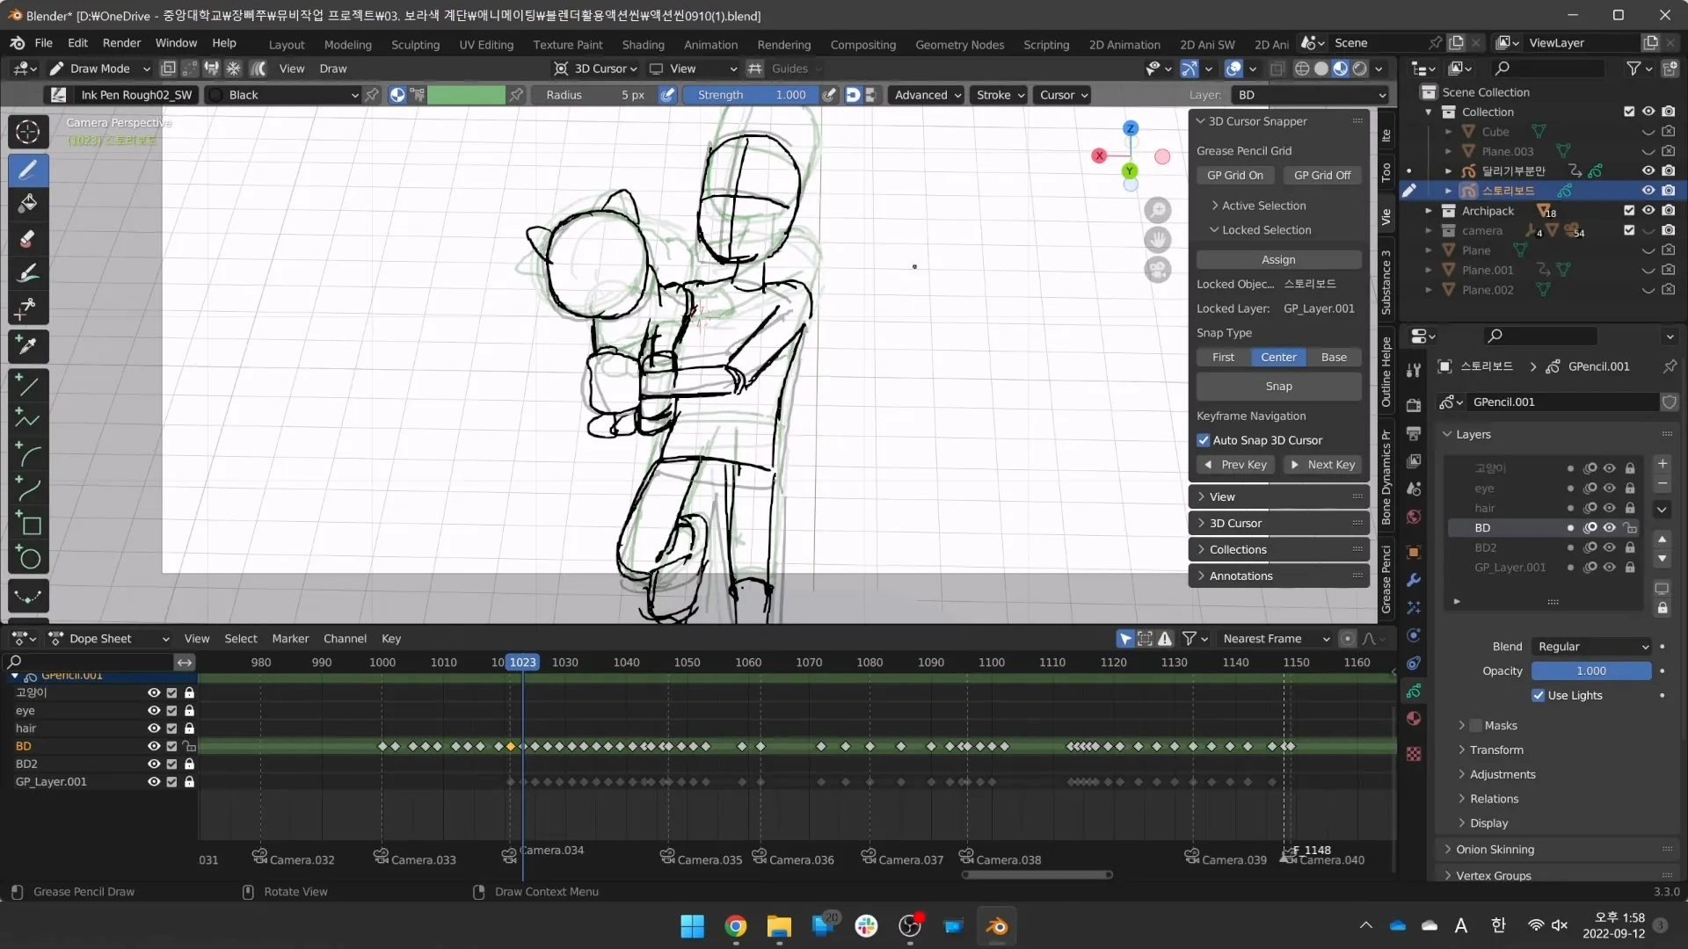Hide the hair layer in dope sheet
Viewport: 1688px width, 949px height.
154,728
